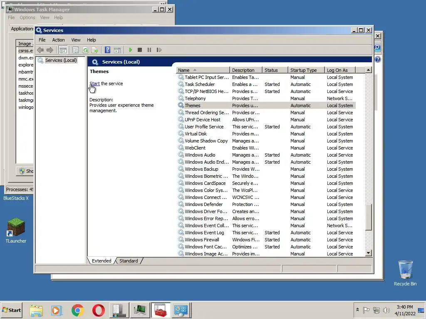The image size is (426, 319).
Task: Click the Log On As column header
Action: point(340,70)
